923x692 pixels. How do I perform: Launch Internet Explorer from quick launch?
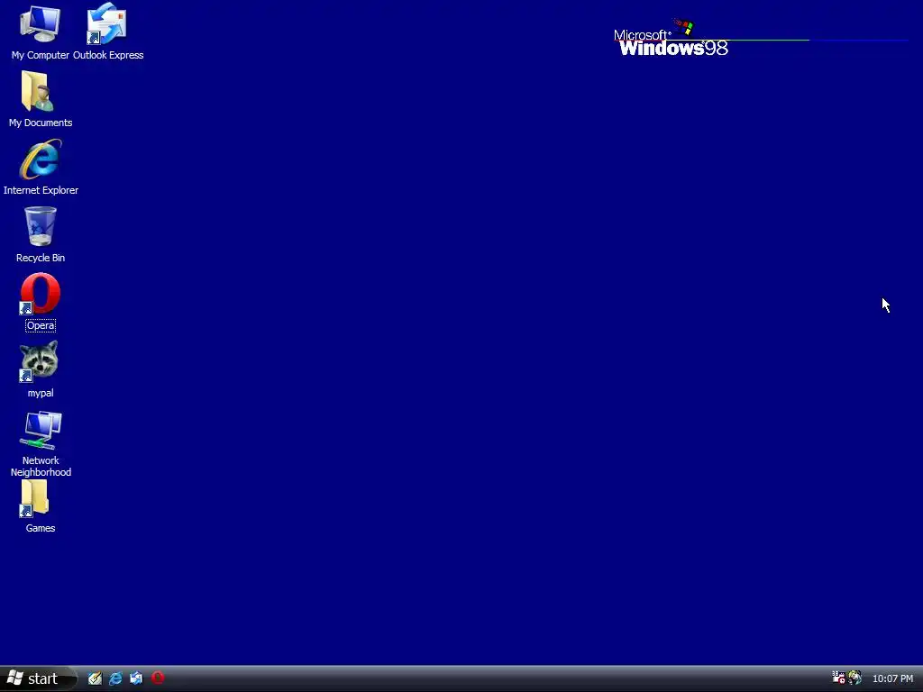[115, 678]
